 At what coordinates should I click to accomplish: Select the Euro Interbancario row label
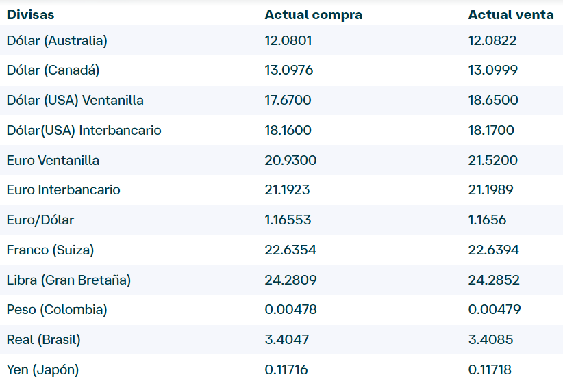coord(63,189)
